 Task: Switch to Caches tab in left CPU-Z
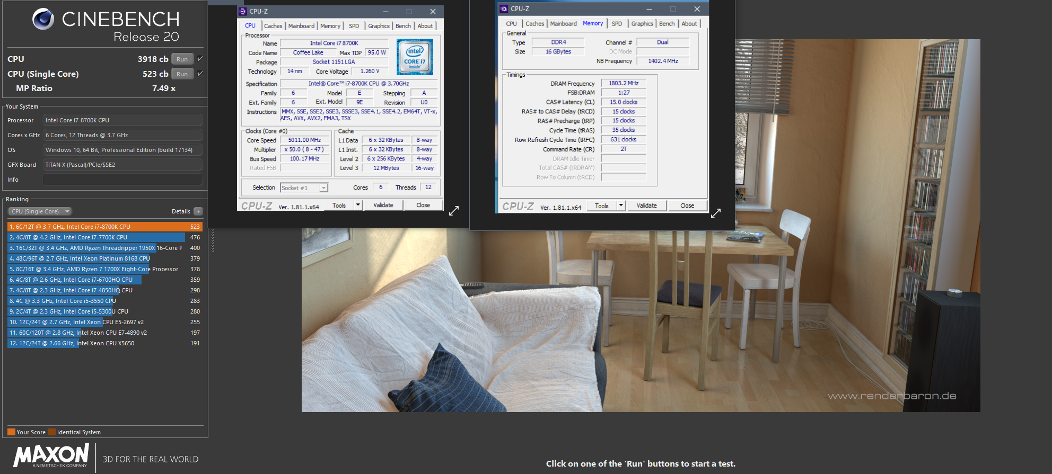273,26
